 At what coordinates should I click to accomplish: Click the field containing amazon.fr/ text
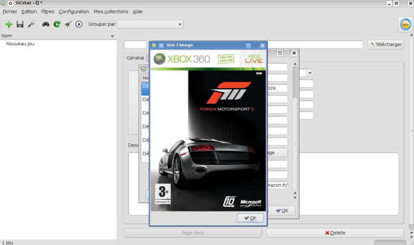coord(277,185)
